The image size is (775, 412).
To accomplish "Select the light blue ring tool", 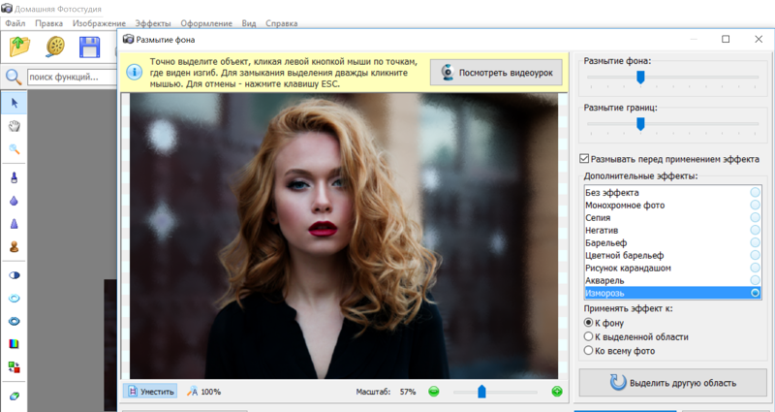I will coord(15,299).
